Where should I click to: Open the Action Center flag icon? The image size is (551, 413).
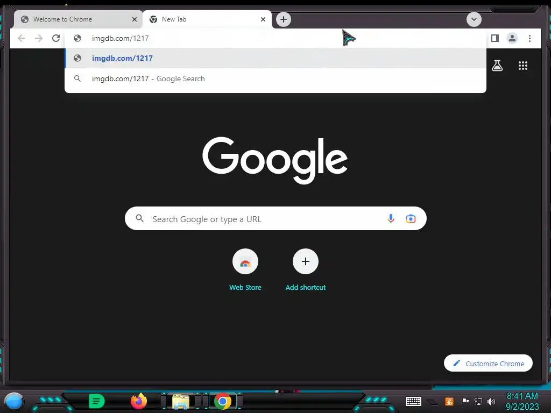(x=465, y=401)
